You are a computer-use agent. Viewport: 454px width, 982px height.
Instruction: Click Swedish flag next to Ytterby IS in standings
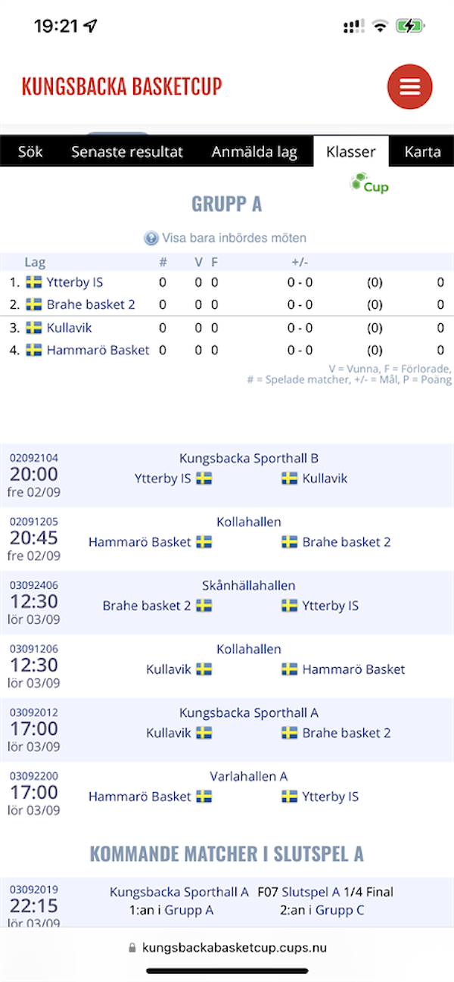(x=33, y=282)
